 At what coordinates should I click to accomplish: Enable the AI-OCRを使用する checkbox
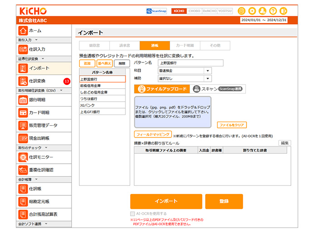[133, 213]
